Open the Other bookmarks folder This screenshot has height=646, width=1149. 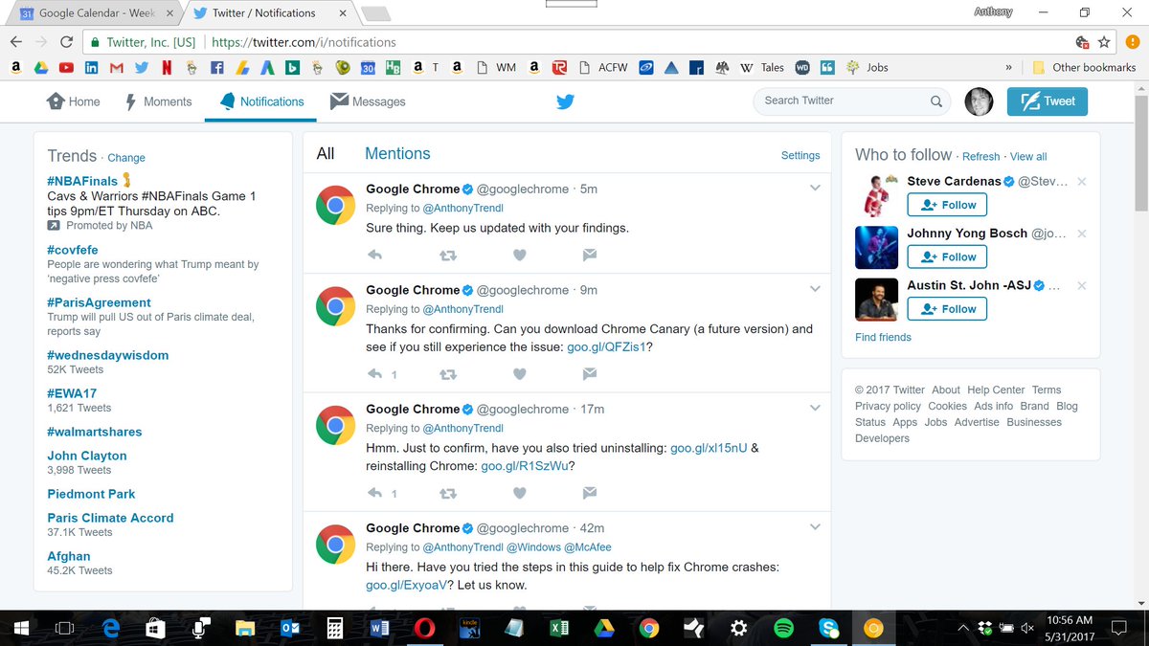pos(1084,68)
